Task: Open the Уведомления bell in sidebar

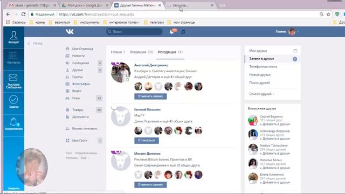Action: (13, 124)
